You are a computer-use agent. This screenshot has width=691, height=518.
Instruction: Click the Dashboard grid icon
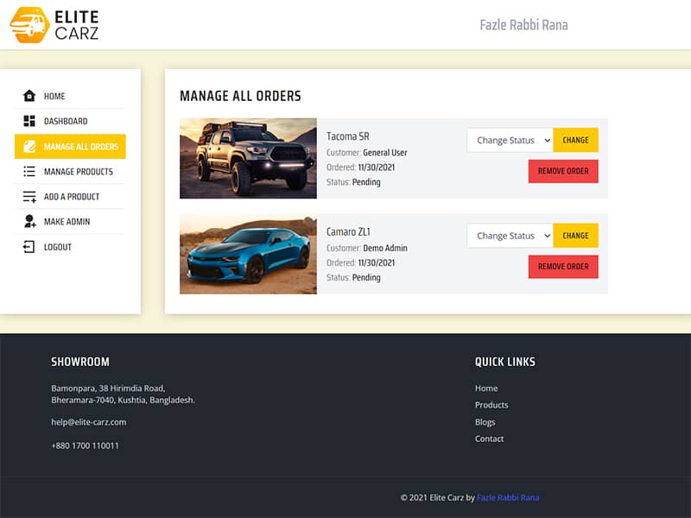(x=29, y=121)
